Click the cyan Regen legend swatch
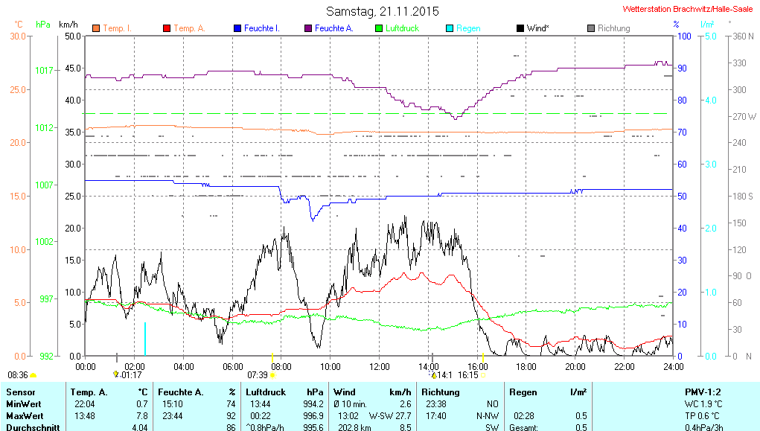The height and width of the screenshot is (431, 760). point(450,28)
